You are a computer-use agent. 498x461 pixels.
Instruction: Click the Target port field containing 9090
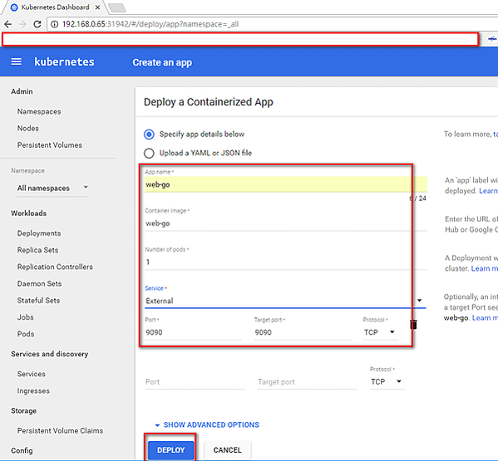coord(302,332)
